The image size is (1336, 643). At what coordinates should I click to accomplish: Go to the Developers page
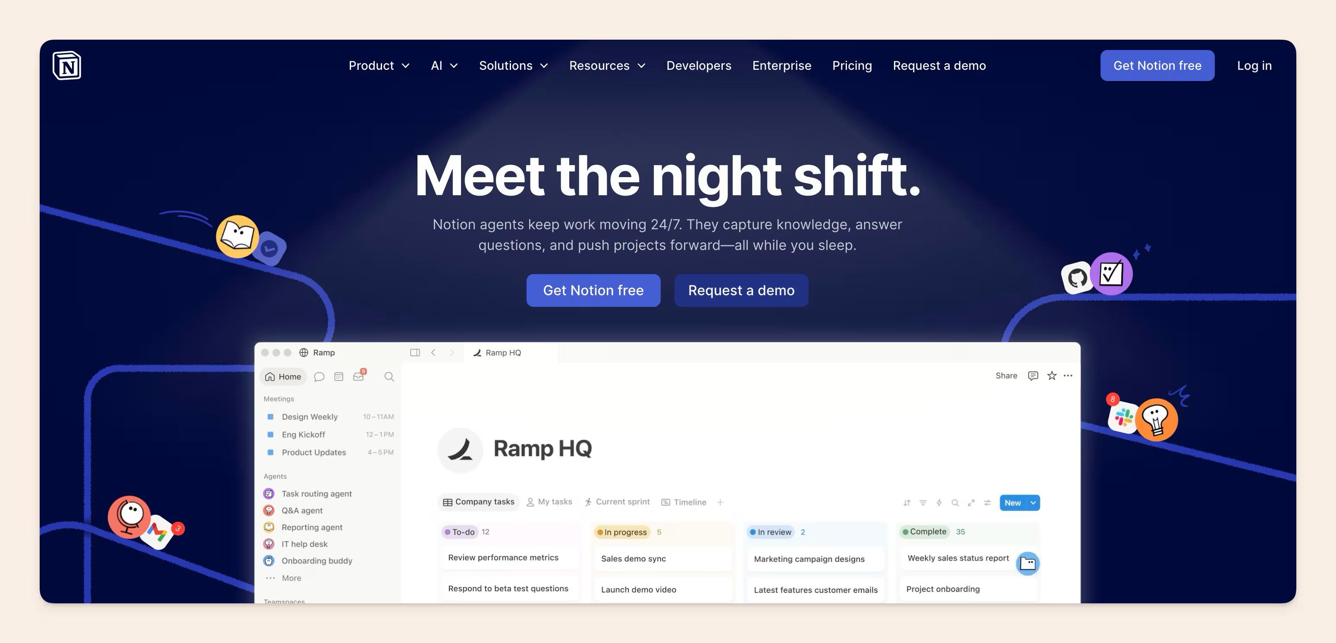point(699,66)
